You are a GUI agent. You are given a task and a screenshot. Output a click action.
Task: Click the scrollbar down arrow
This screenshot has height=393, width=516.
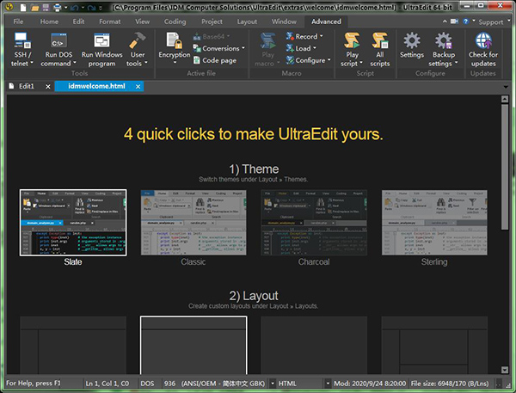(505, 370)
